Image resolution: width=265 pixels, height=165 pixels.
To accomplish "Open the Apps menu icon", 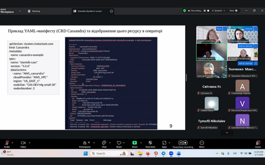I will [x=164, y=144].
